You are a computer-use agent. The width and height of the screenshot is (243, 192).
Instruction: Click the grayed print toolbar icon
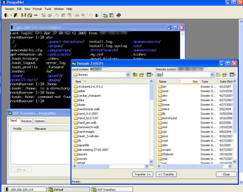pyautogui.click(x=50, y=15)
